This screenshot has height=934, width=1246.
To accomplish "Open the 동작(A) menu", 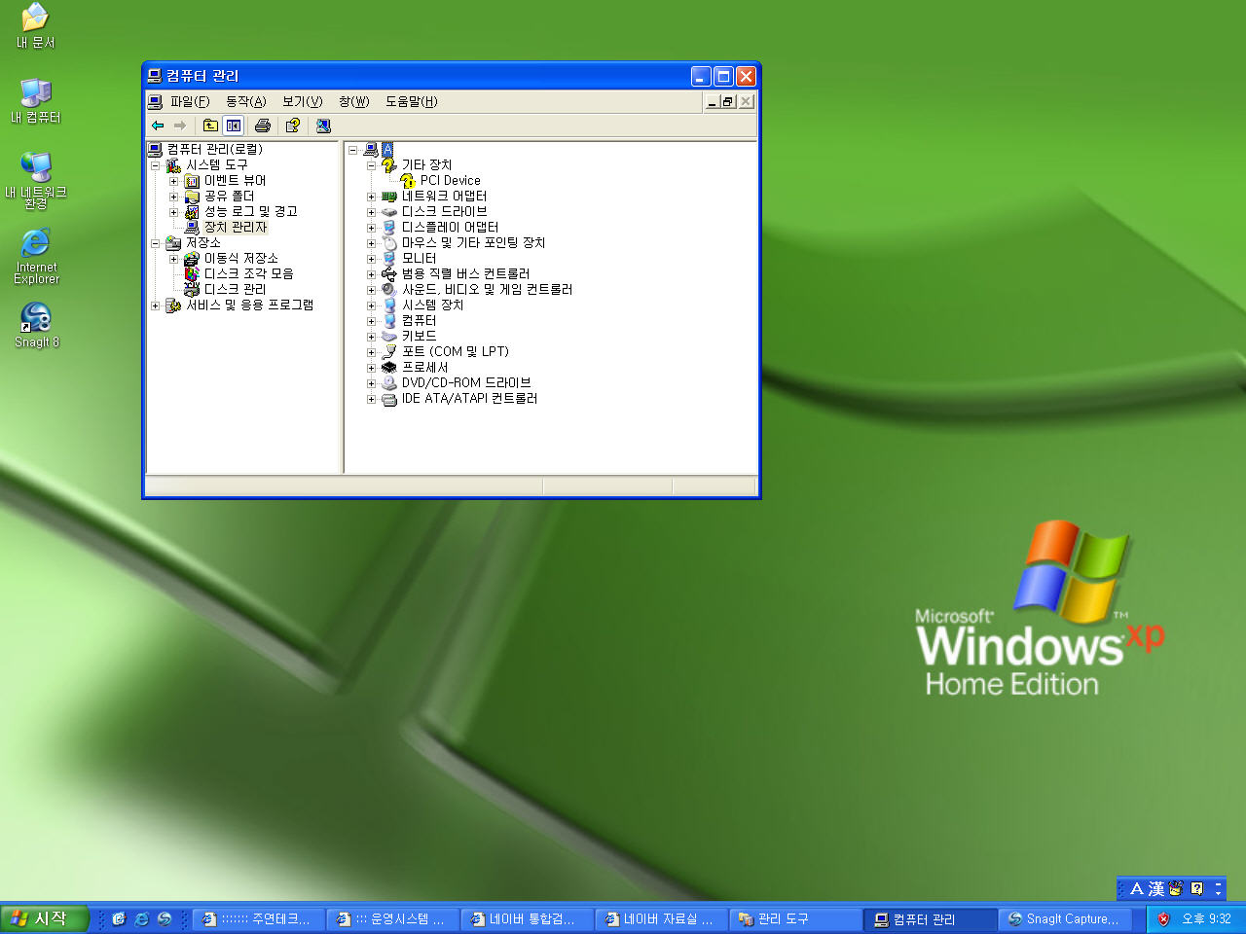I will (x=246, y=101).
